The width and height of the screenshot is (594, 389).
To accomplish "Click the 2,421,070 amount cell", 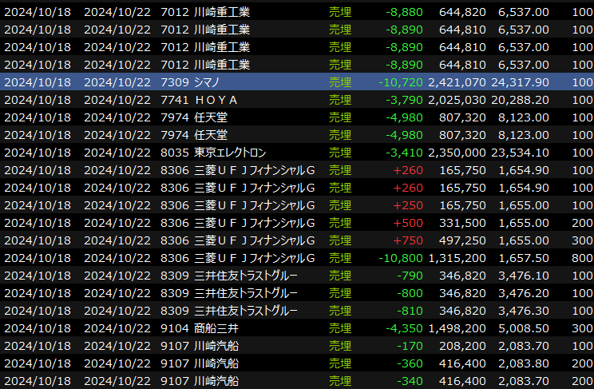I will coord(456,82).
